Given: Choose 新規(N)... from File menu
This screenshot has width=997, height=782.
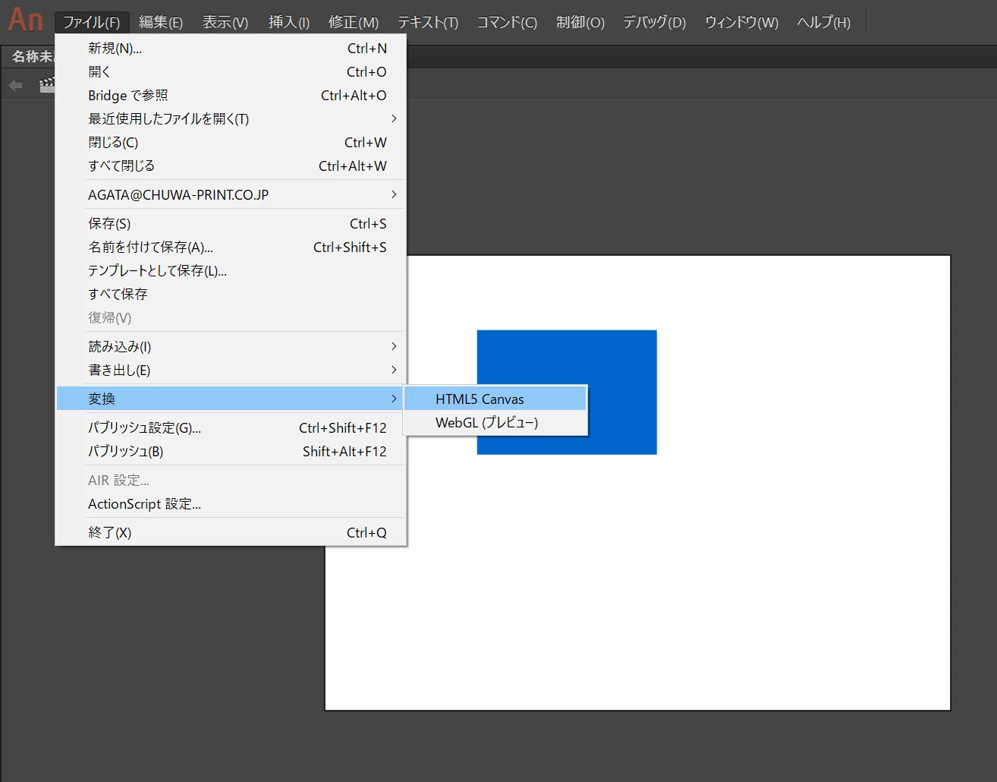Looking at the screenshot, I should [x=231, y=49].
